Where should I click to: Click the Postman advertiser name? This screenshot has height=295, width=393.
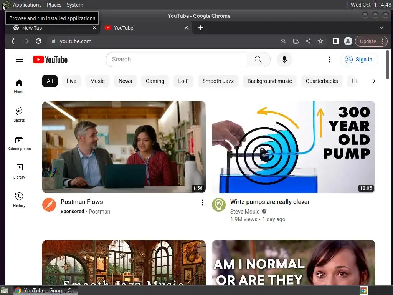click(99, 212)
